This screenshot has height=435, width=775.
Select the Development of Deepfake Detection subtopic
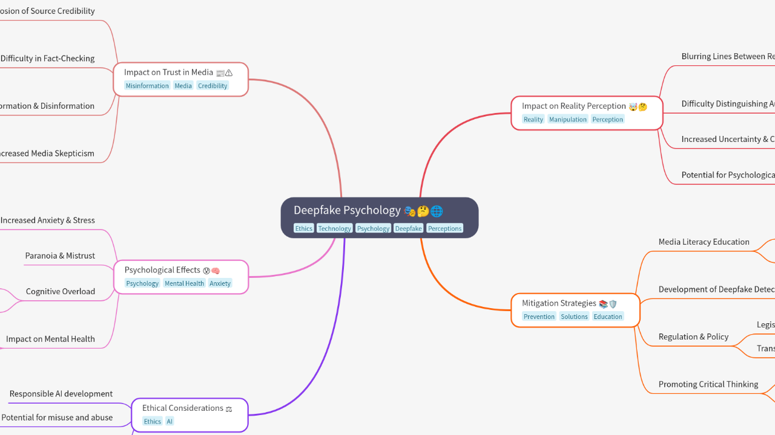tap(716, 289)
